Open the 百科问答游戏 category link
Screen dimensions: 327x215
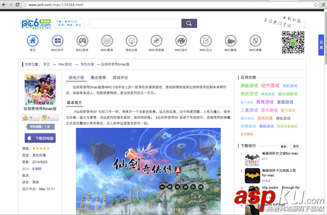287,127
